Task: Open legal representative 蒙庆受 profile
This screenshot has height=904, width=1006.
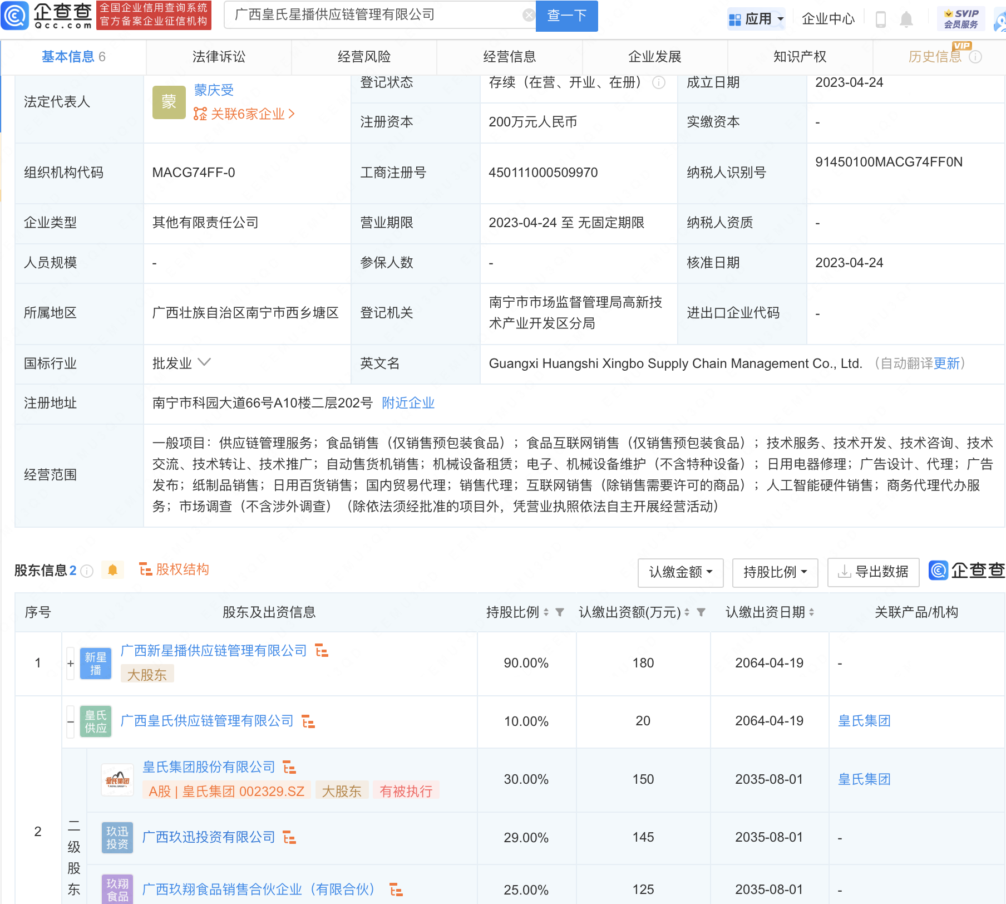Action: coord(214,90)
